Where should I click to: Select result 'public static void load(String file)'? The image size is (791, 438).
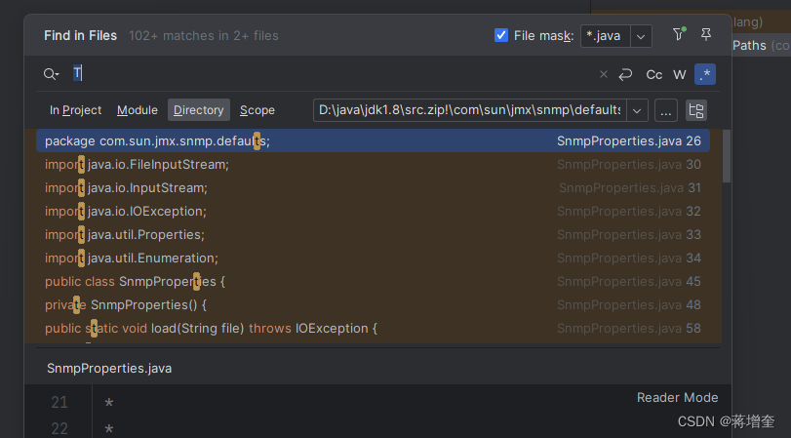coord(373,329)
